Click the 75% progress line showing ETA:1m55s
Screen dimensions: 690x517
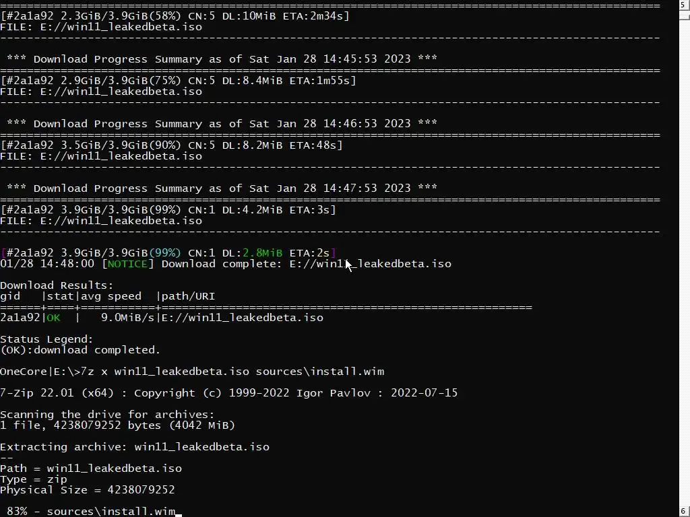[x=178, y=81]
